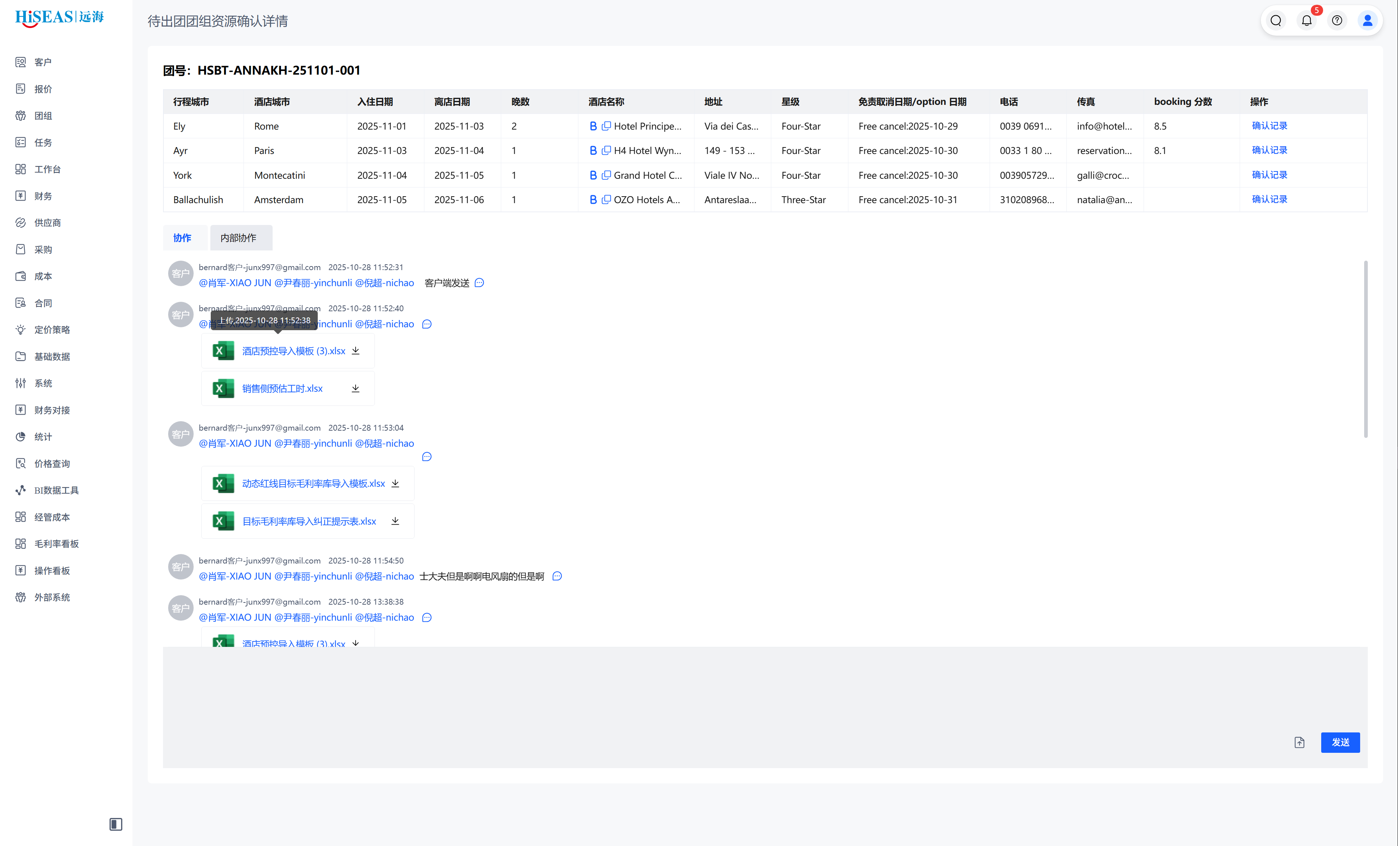Open the help question mark icon
Image resolution: width=1398 pixels, height=846 pixels.
coord(1337,21)
